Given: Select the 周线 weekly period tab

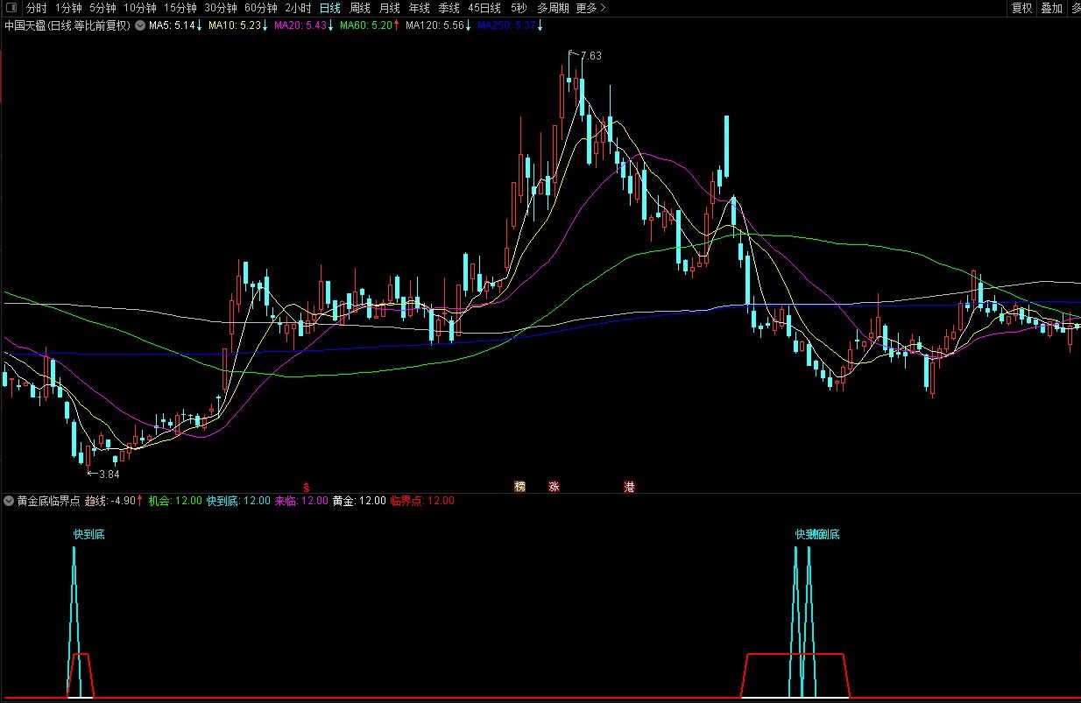Looking at the screenshot, I should tap(360, 8).
